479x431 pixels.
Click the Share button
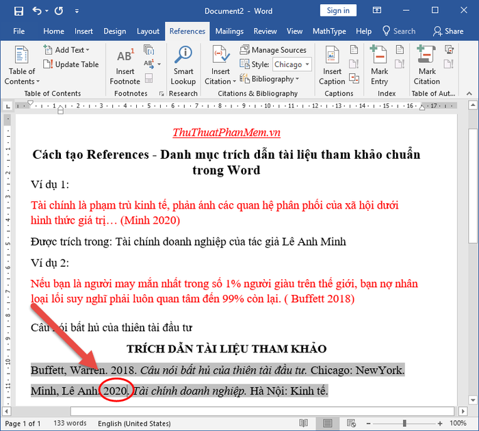coord(448,31)
